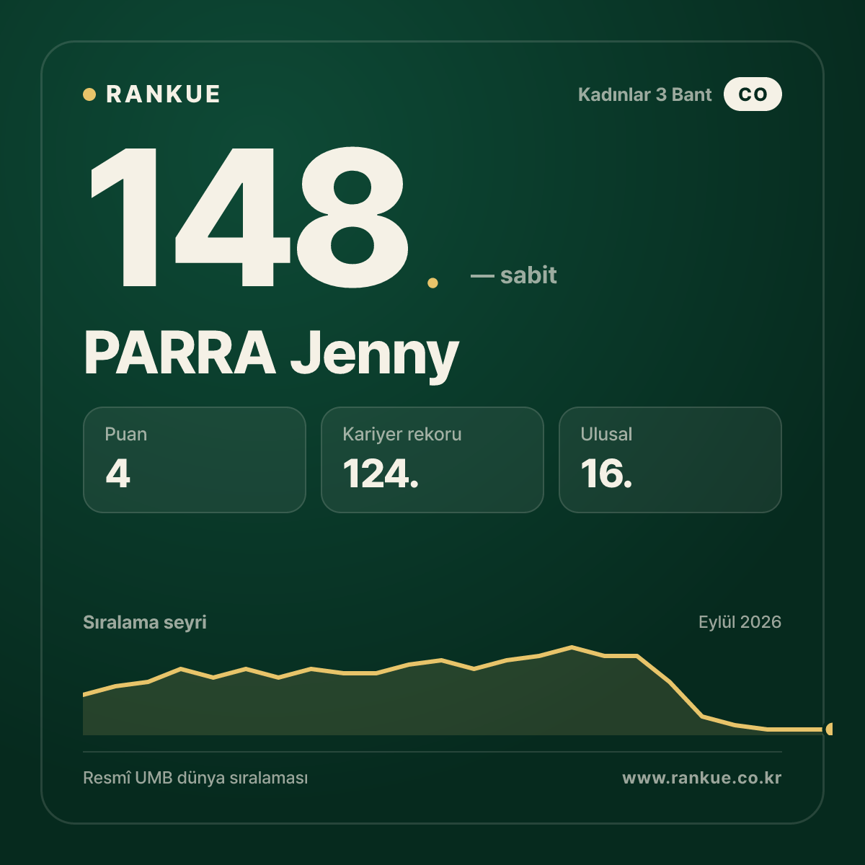Viewport: 865px width, 865px height.
Task: Click the yellow dot beside RANKUE
Action: pyautogui.click(x=89, y=94)
